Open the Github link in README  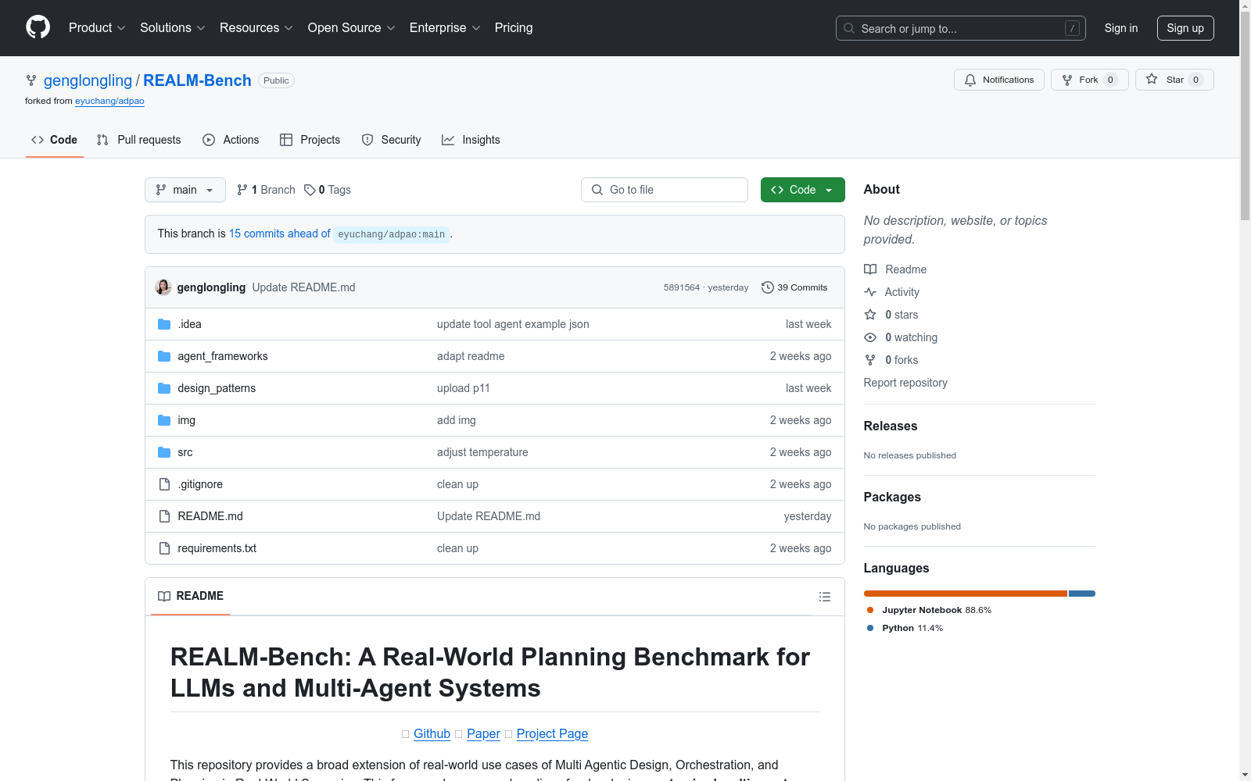[x=432, y=734]
